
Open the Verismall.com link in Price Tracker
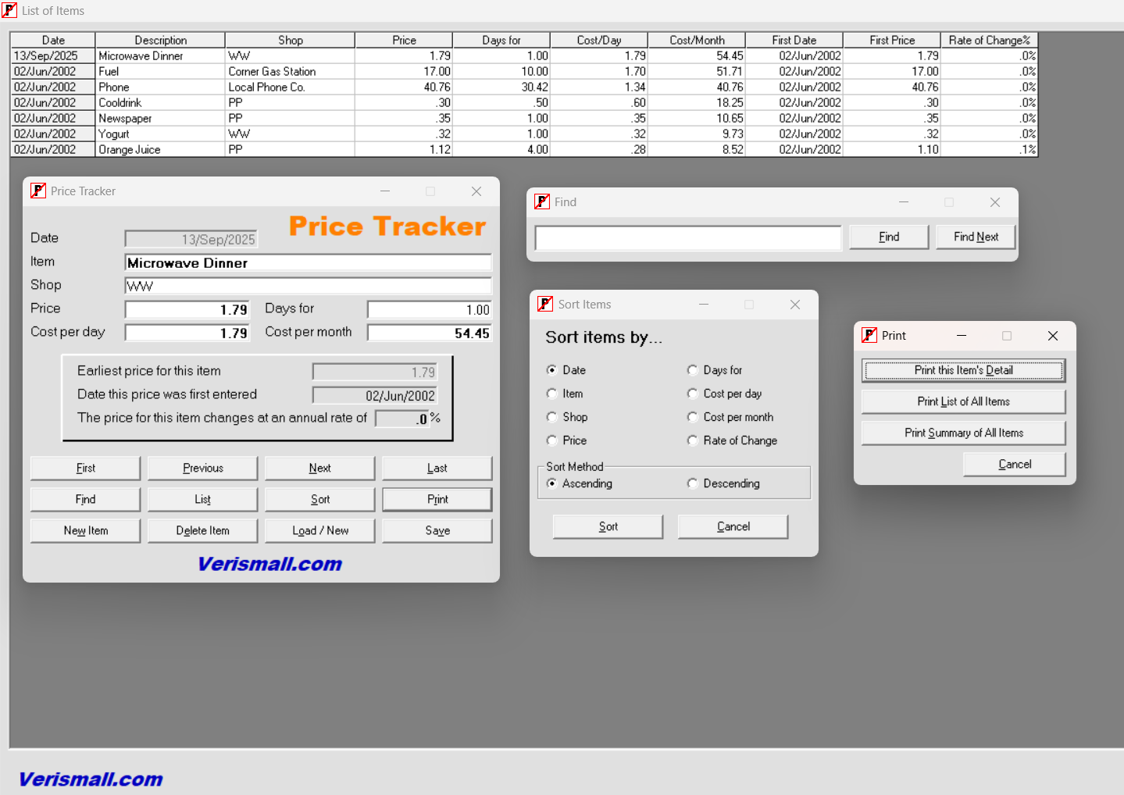click(269, 564)
